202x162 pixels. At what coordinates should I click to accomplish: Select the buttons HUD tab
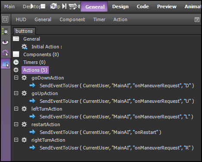[24, 31]
